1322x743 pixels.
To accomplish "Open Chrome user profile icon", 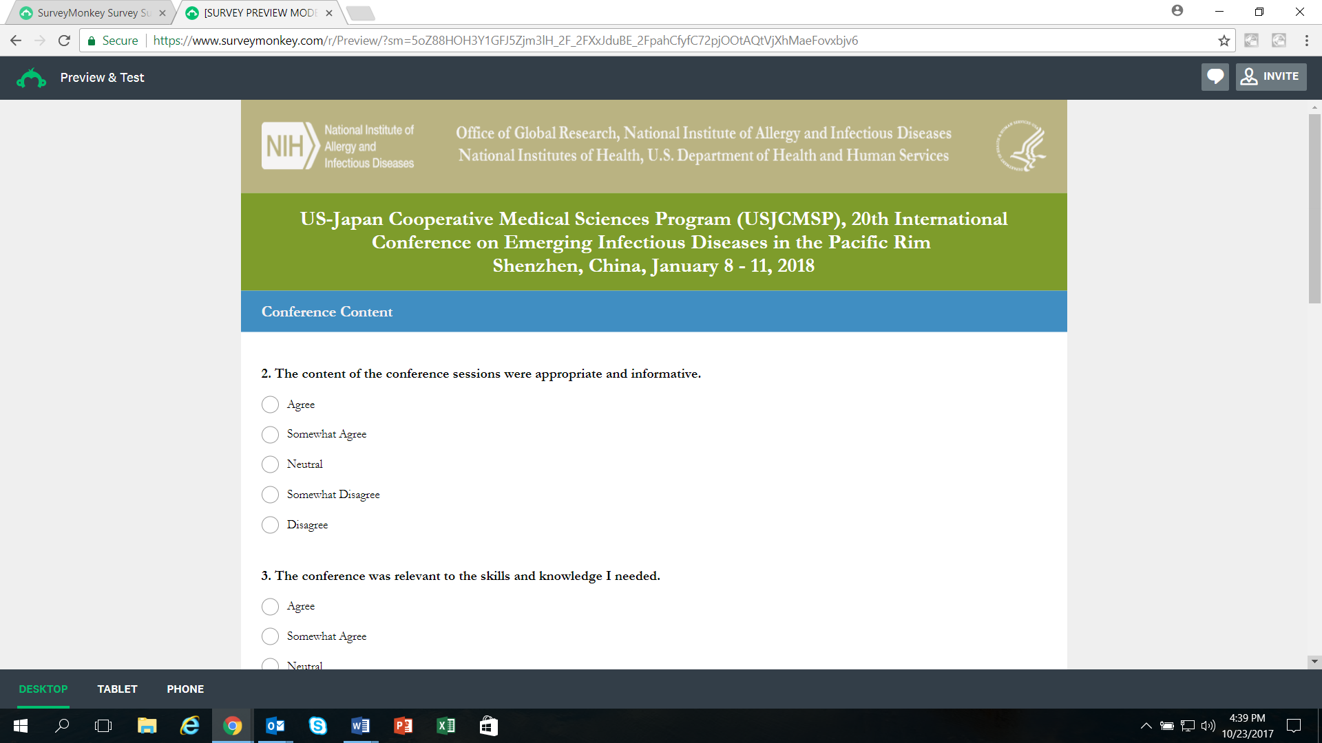I will coord(1177,11).
